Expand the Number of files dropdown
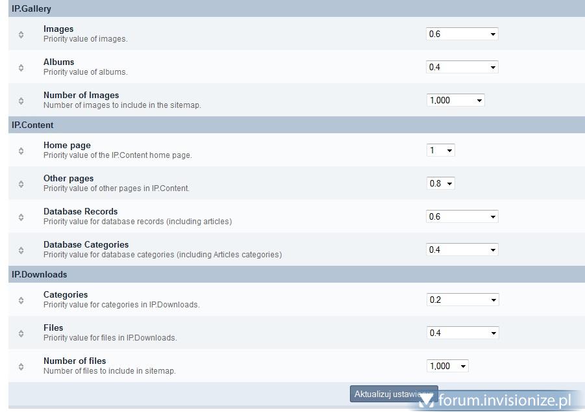This screenshot has width=585, height=412. pyautogui.click(x=447, y=367)
